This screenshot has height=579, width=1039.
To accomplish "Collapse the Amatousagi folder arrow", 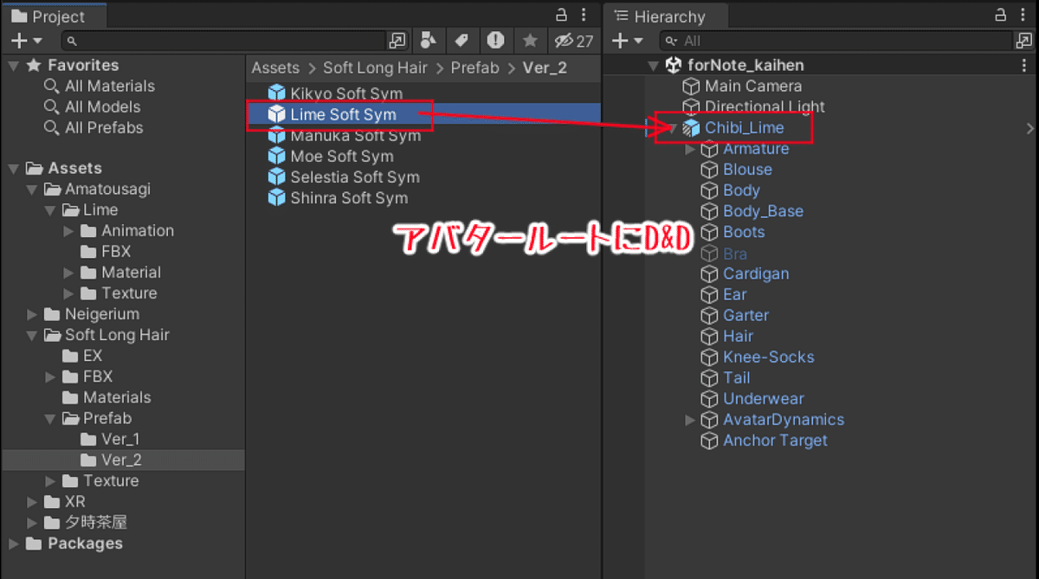I will pyautogui.click(x=32, y=190).
